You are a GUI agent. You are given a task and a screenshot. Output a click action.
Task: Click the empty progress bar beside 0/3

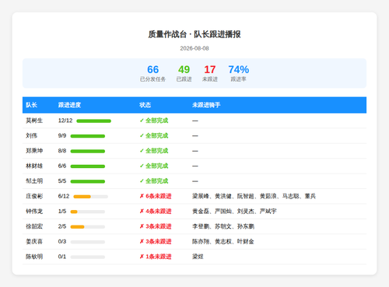coord(88,242)
